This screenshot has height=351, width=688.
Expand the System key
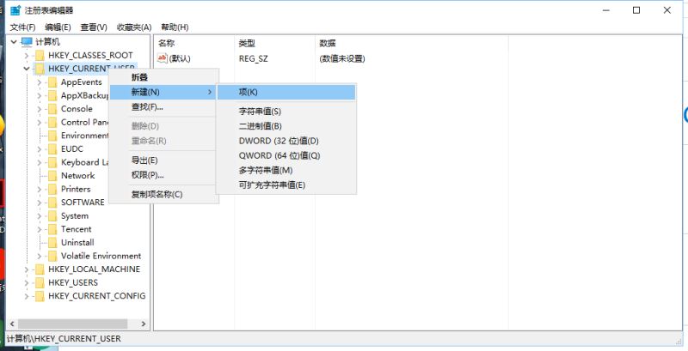coord(39,215)
